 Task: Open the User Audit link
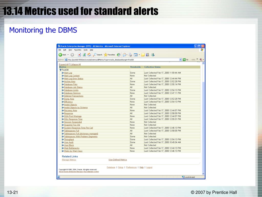point(69,142)
